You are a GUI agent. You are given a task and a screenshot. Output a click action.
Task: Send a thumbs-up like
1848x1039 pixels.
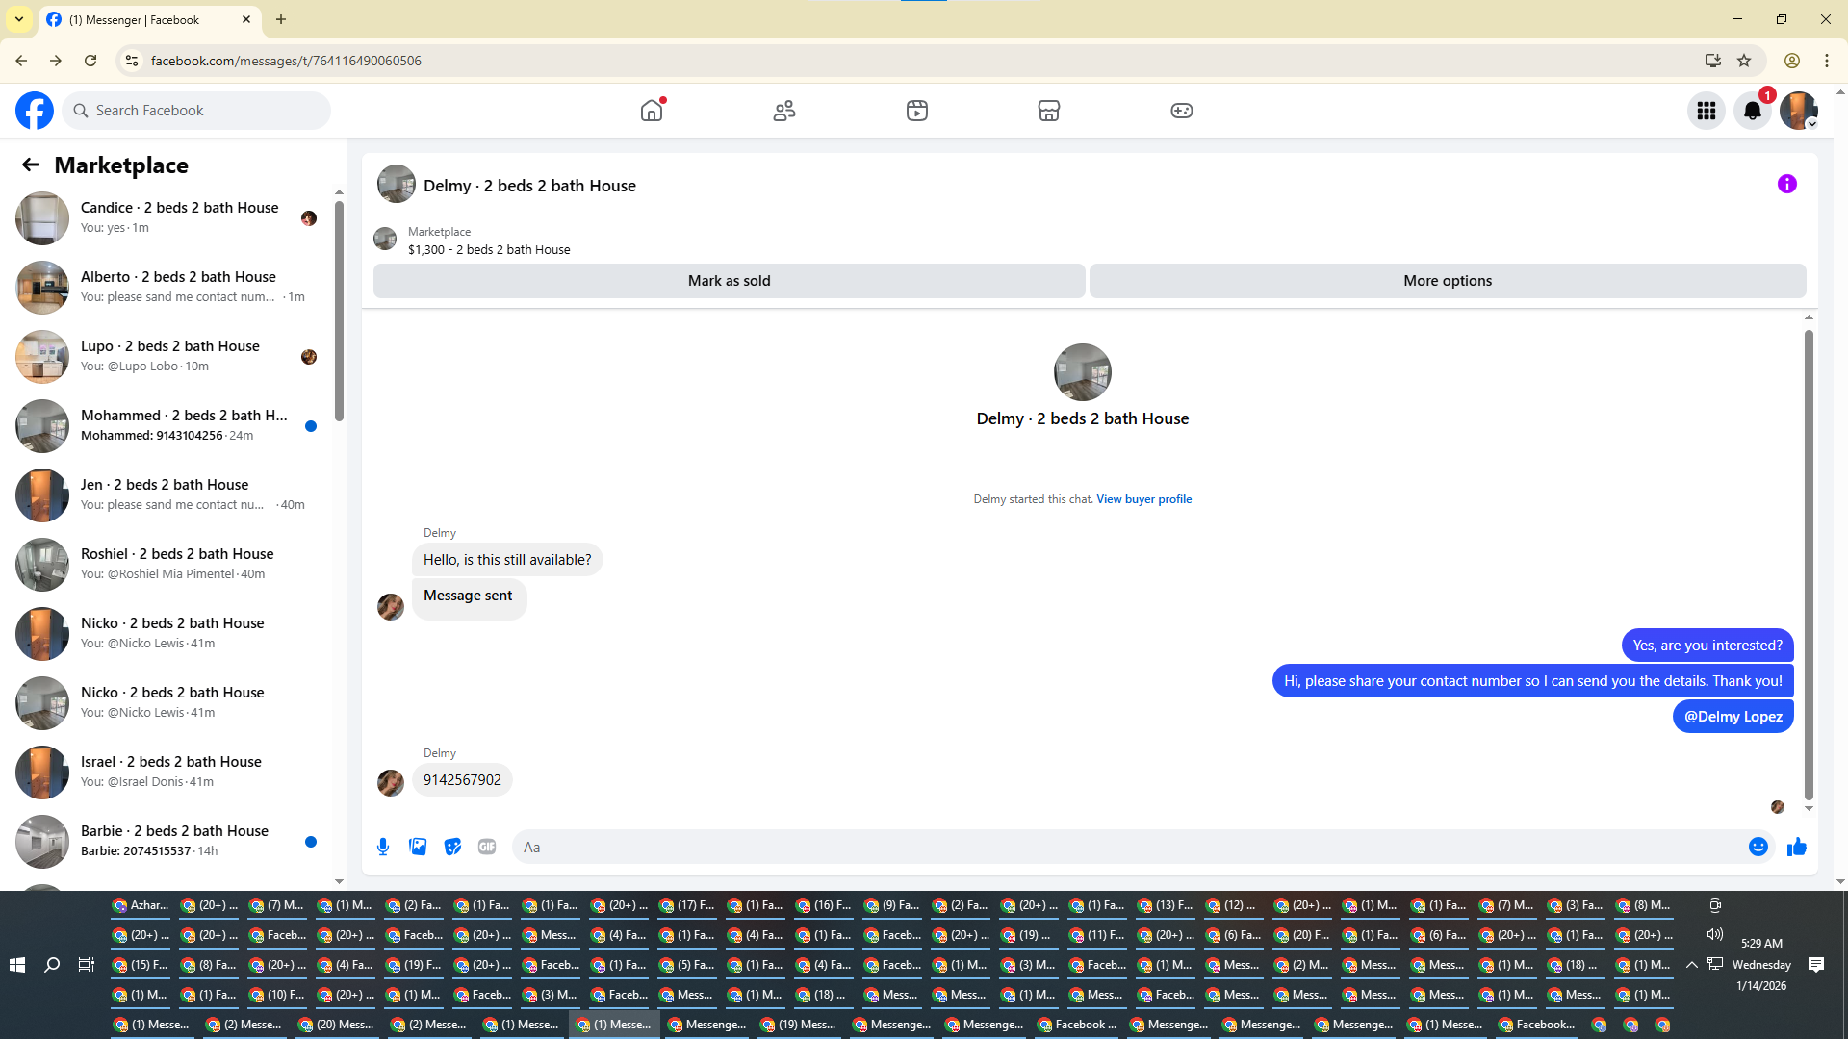coord(1796,847)
